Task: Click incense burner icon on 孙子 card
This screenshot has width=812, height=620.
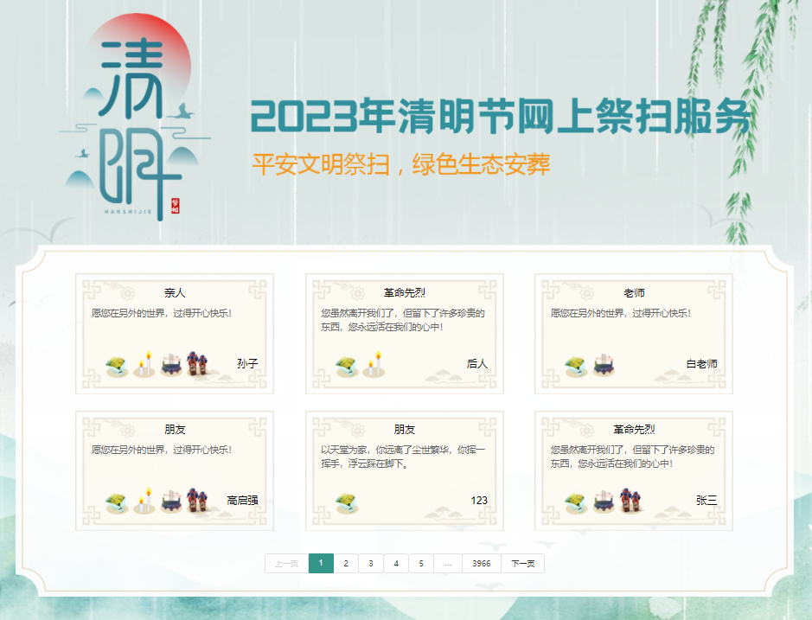Action: pos(171,365)
